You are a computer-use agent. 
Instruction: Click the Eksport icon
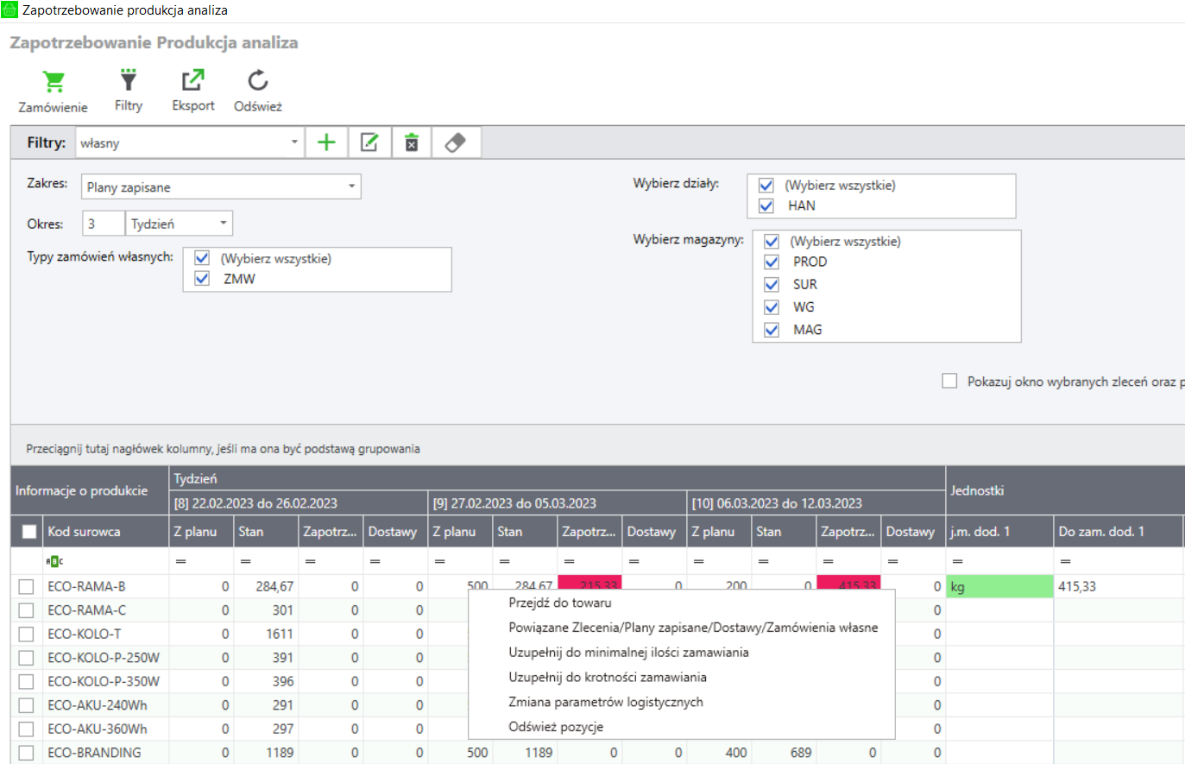tap(192, 80)
